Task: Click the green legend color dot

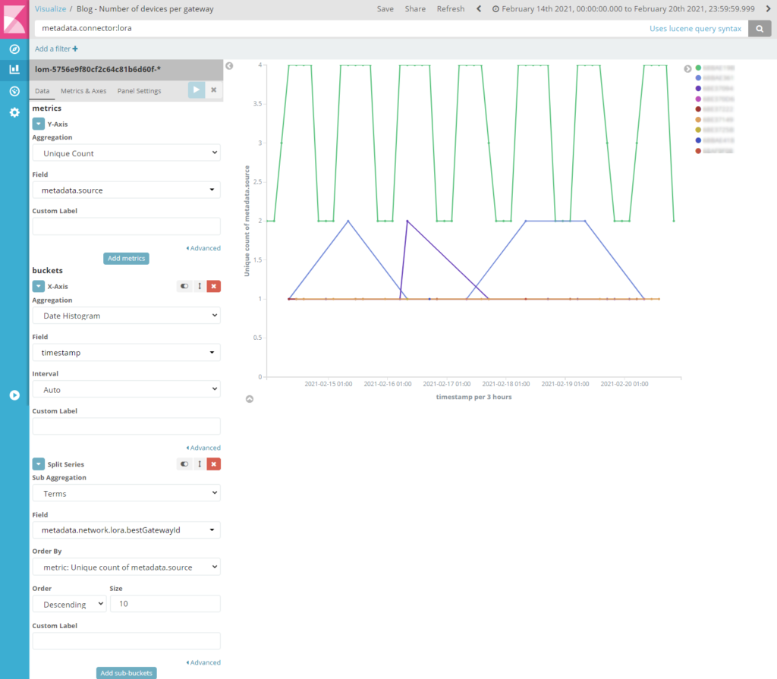Action: click(x=698, y=68)
